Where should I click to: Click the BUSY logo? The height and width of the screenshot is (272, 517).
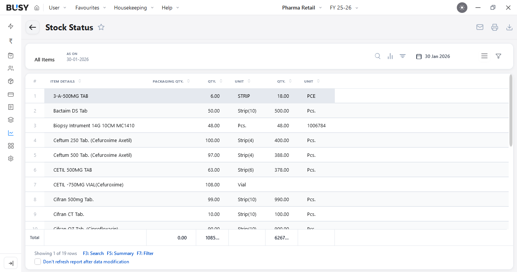(x=17, y=8)
